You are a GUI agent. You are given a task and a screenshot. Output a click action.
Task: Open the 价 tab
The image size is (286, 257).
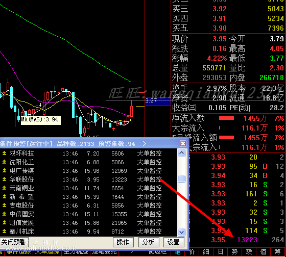[x=192, y=252]
